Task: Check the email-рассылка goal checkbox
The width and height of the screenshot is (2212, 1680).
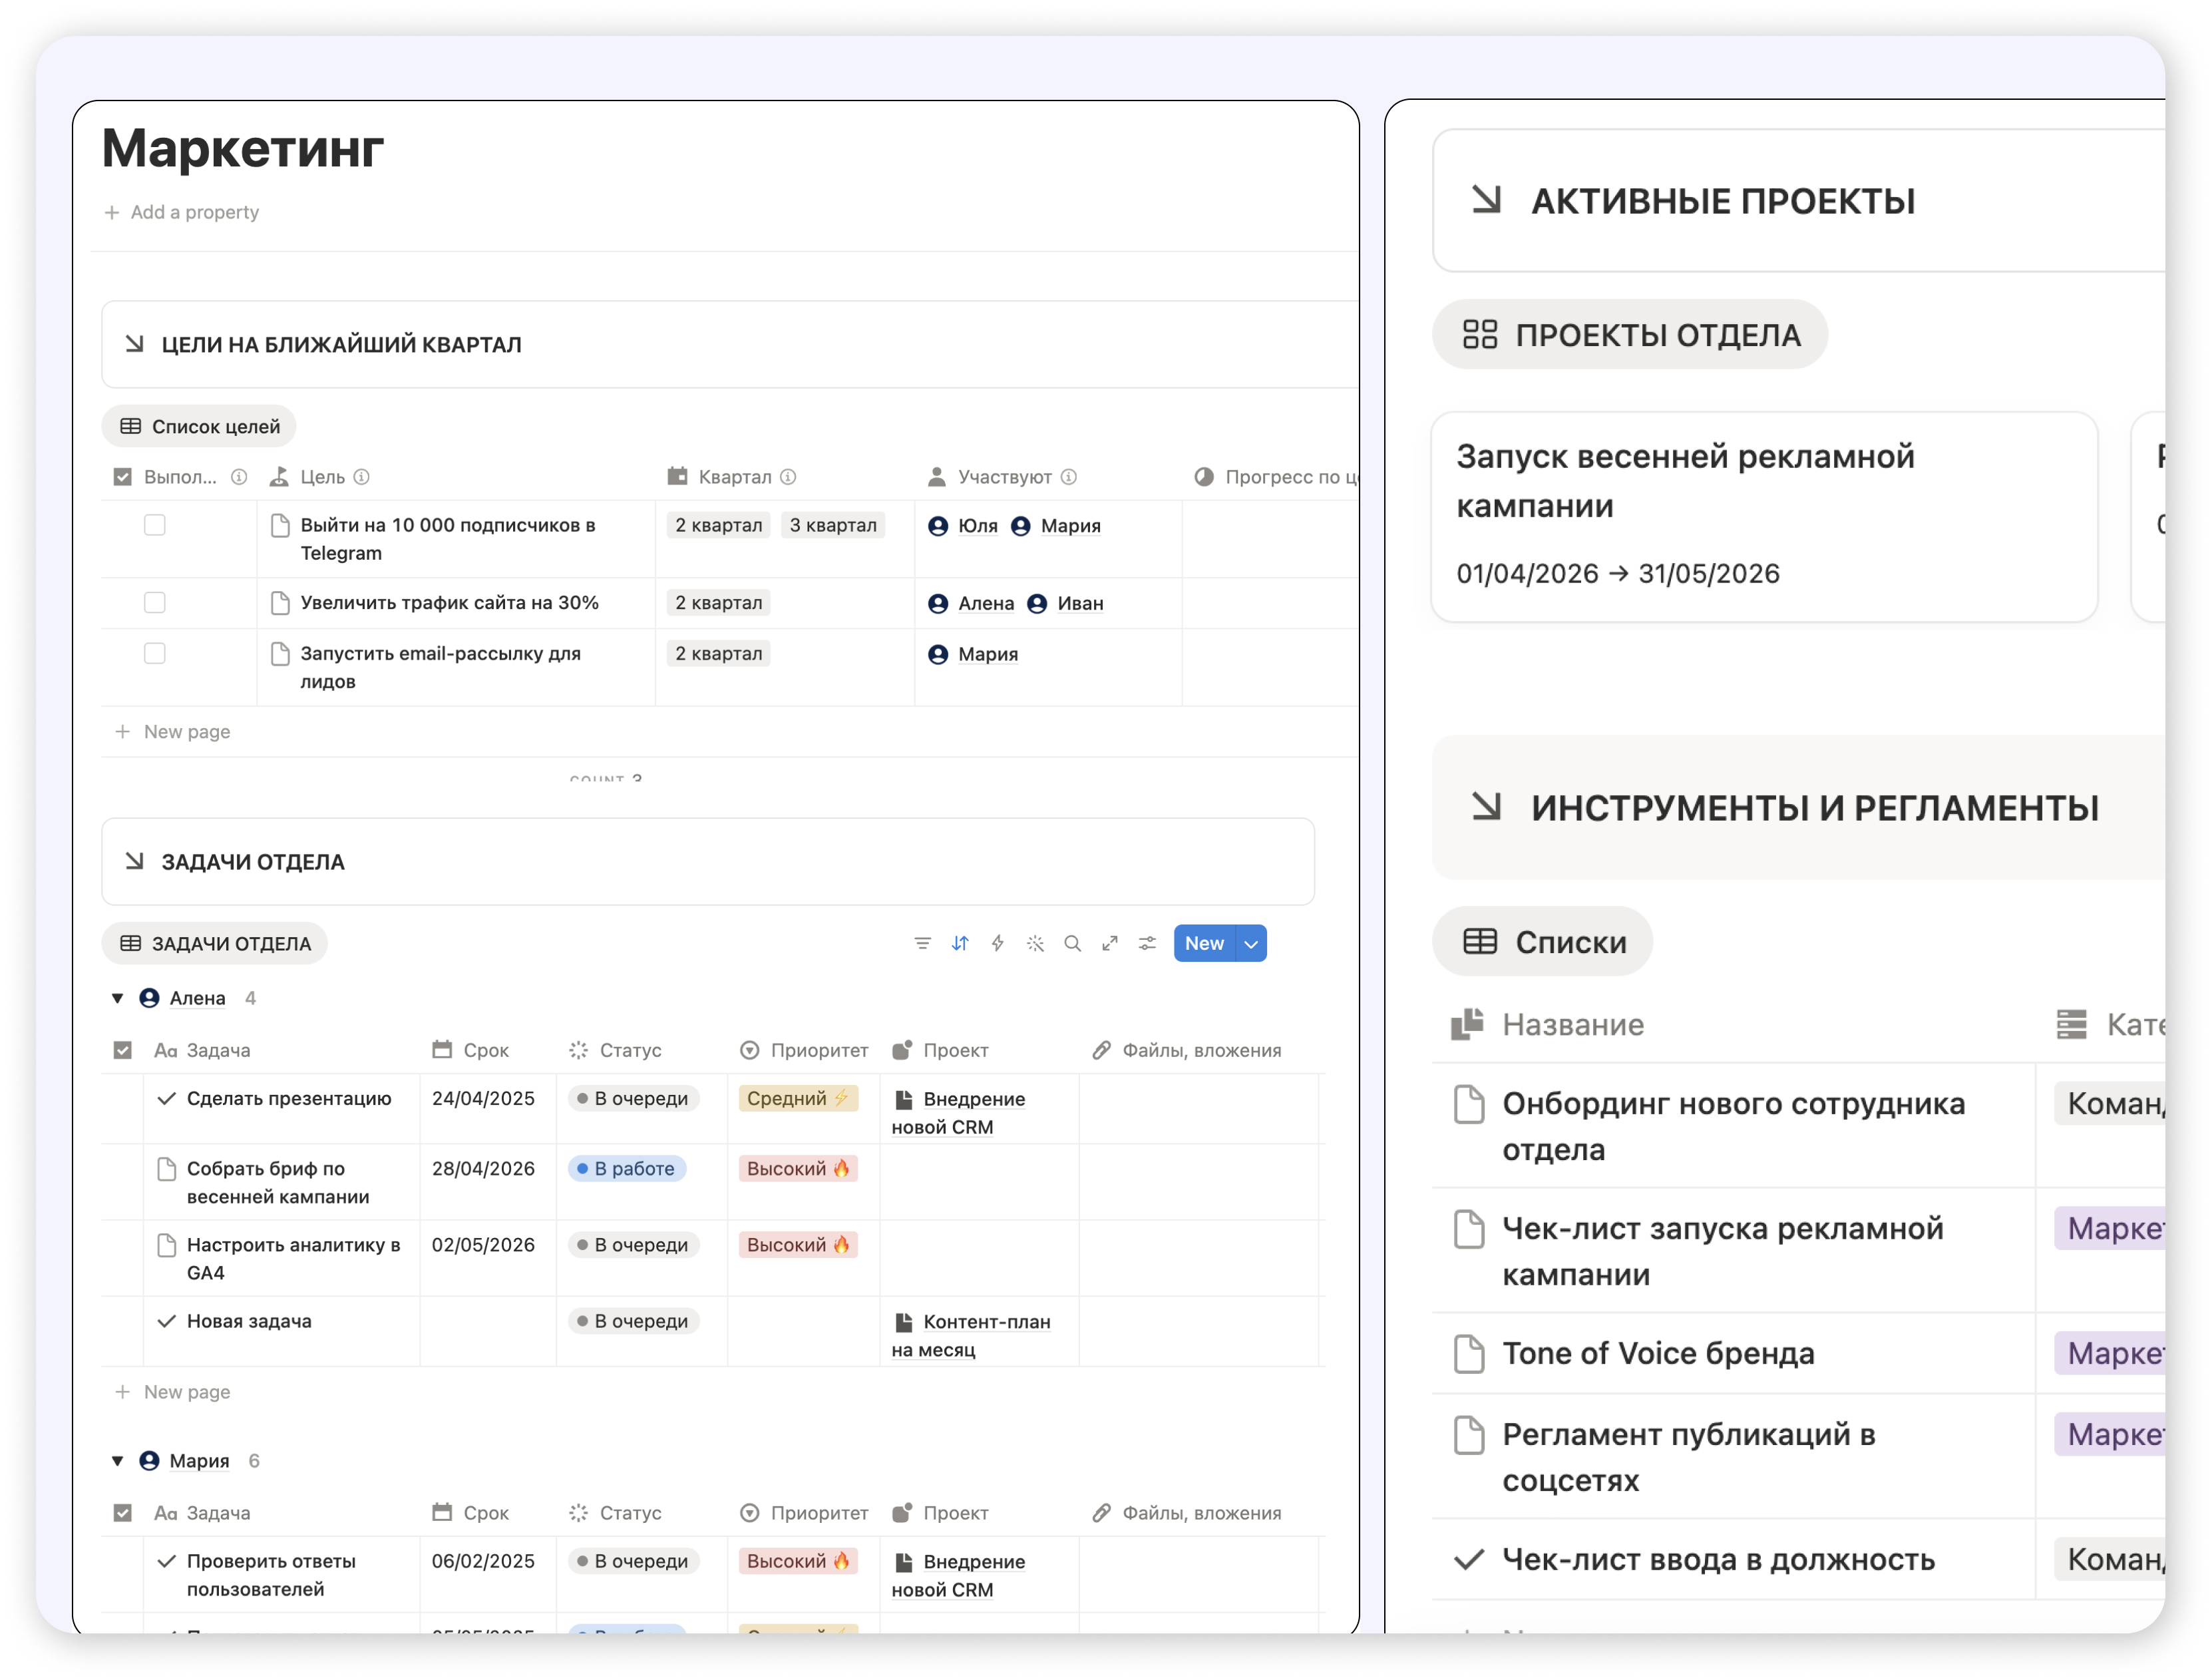Action: click(155, 653)
